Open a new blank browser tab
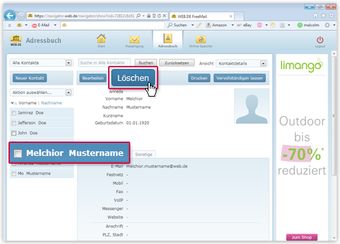Image resolution: width=340 pixels, height=244 pixels. [x=239, y=16]
